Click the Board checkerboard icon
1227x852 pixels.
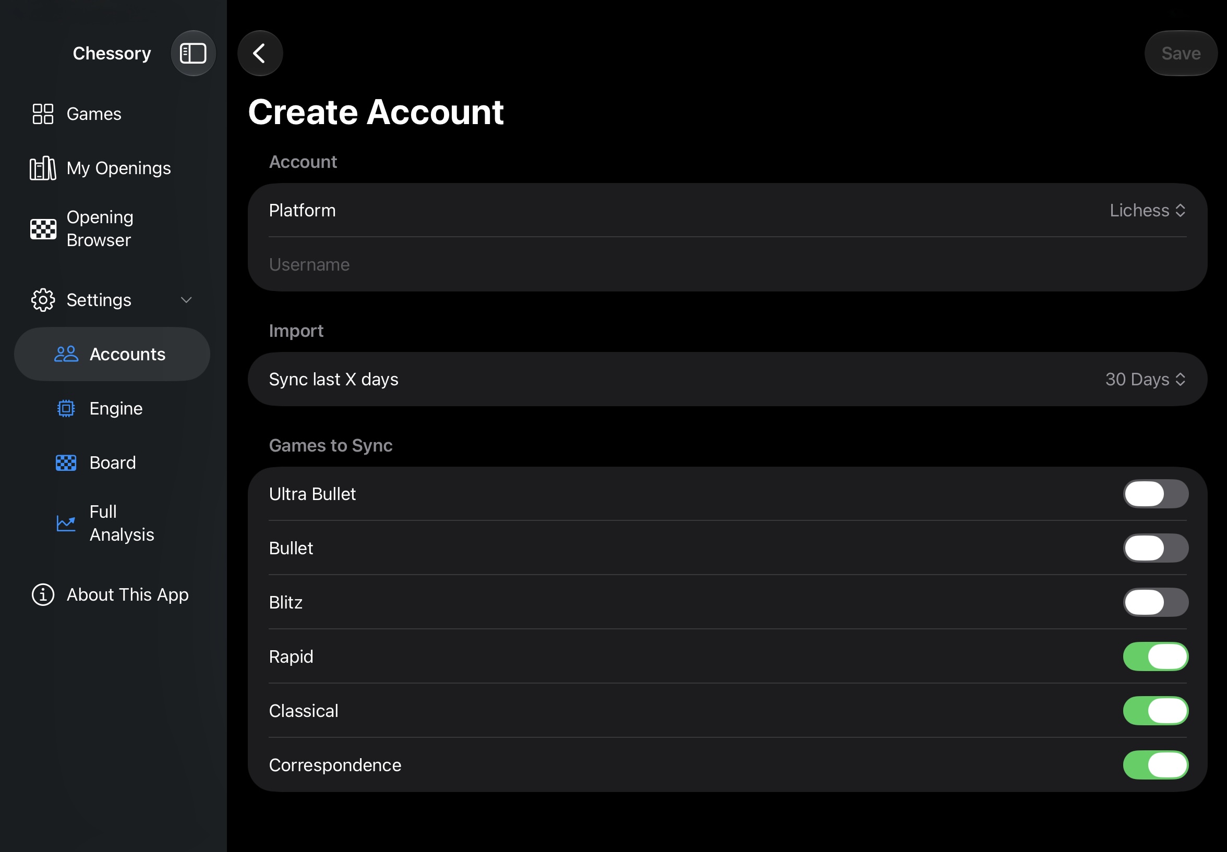tap(66, 463)
